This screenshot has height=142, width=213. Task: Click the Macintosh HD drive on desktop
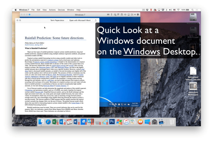pyautogui.click(x=193, y=19)
